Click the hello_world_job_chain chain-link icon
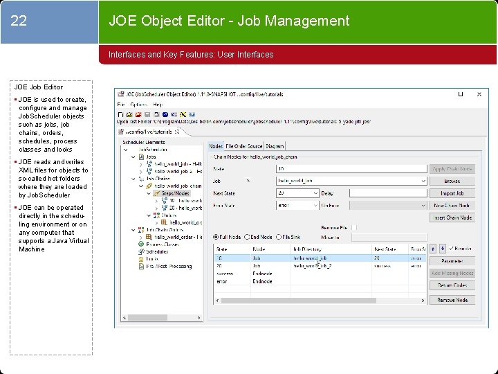 click(149, 186)
